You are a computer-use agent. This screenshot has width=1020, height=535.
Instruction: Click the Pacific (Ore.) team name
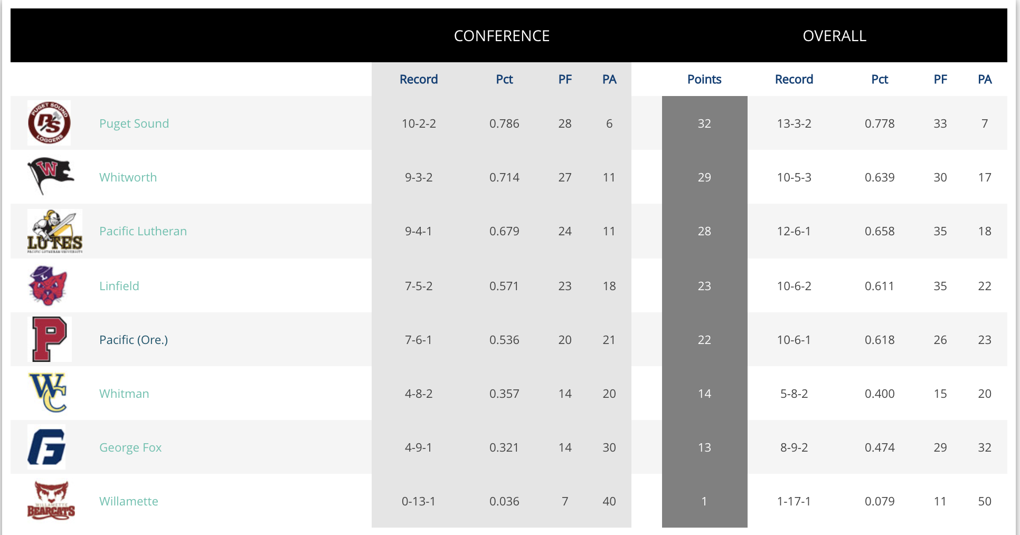click(134, 340)
